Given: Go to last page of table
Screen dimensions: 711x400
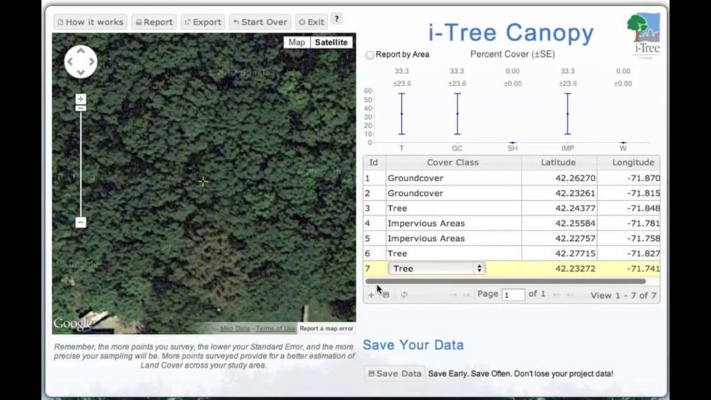Looking at the screenshot, I should (x=570, y=294).
